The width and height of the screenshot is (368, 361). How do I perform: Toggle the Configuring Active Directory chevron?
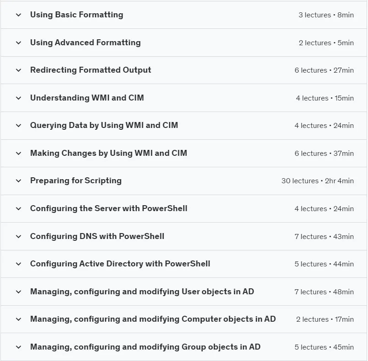coord(19,264)
